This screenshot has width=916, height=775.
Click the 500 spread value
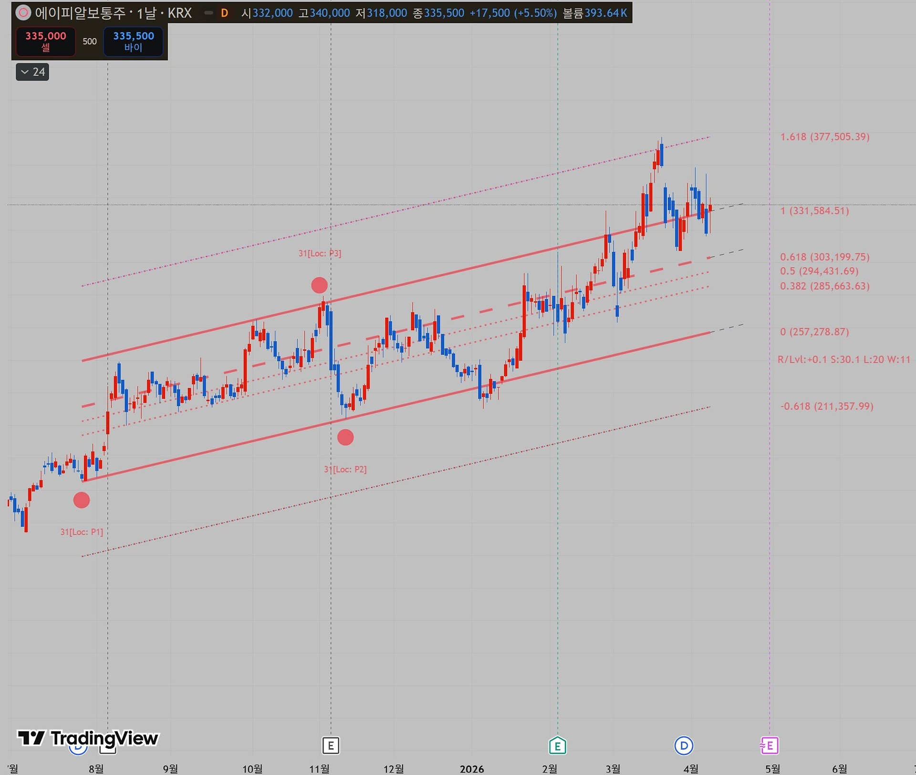click(90, 42)
